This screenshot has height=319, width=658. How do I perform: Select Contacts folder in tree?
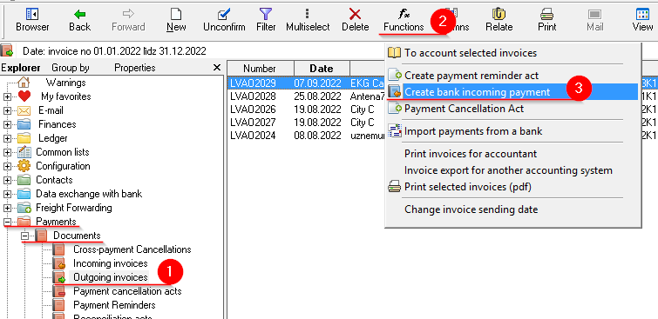pyautogui.click(x=54, y=180)
